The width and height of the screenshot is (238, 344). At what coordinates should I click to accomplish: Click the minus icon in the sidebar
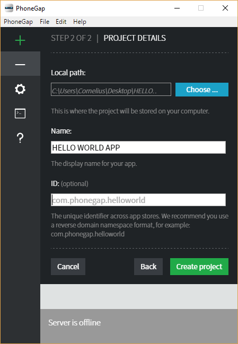(20, 65)
